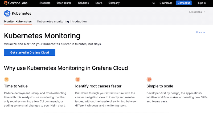The image size is (213, 113).
Task: Open the All solutions link
Action: pos(197,12)
